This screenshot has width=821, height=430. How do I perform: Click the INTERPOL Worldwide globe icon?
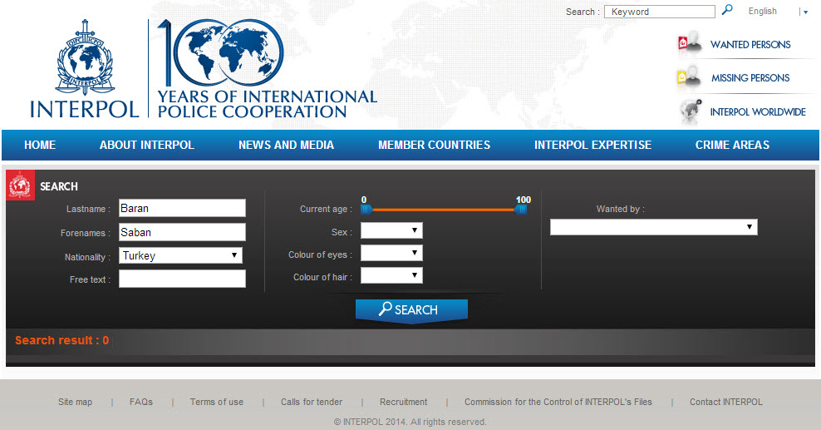point(691,111)
